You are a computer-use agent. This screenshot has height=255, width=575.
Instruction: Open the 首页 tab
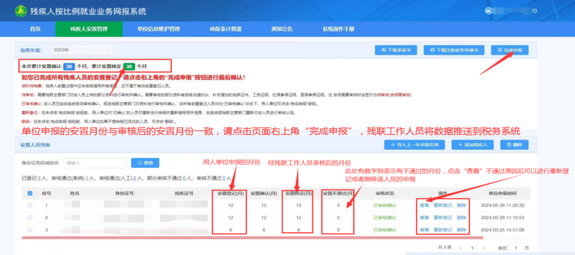pos(35,29)
